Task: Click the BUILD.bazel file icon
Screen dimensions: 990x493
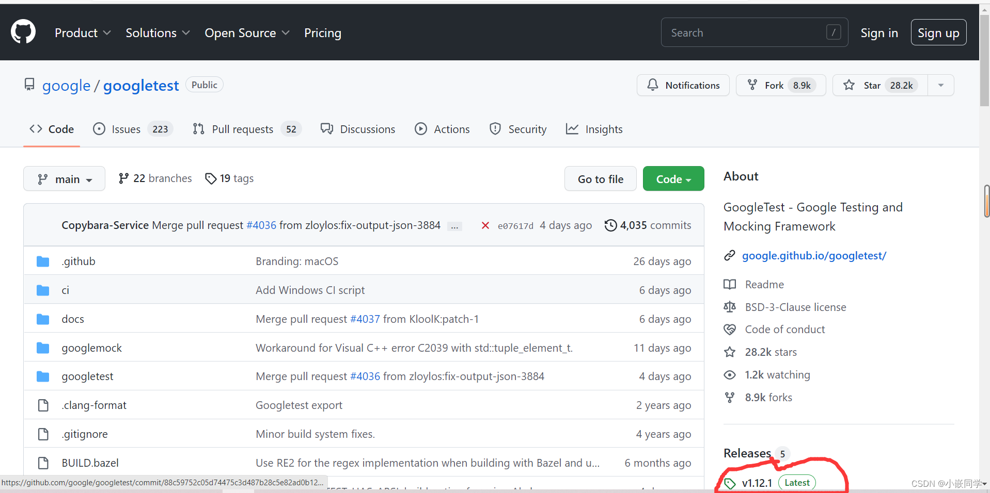Action: [43, 463]
